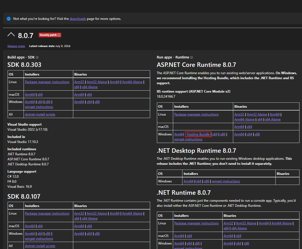This screenshot has height=249, width=302.
Task: Download ASP.NET Core Runtime Linux Arm32 Alpine binaries
Action: pos(257,114)
